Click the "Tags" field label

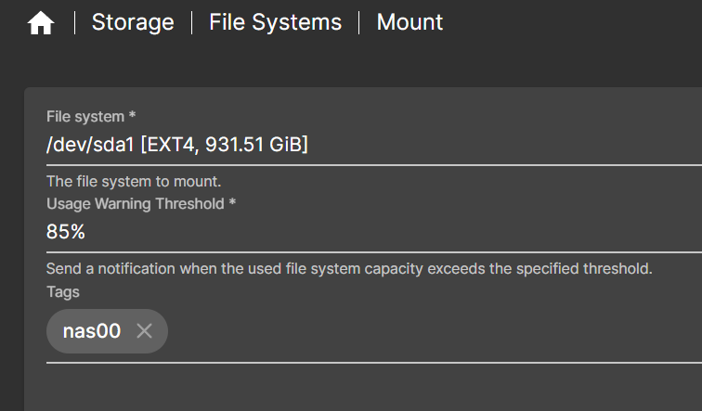[x=63, y=292]
